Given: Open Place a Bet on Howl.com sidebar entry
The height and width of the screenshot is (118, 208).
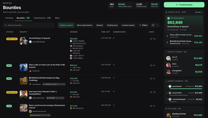Looking at the screenshot, I should tap(184, 36).
